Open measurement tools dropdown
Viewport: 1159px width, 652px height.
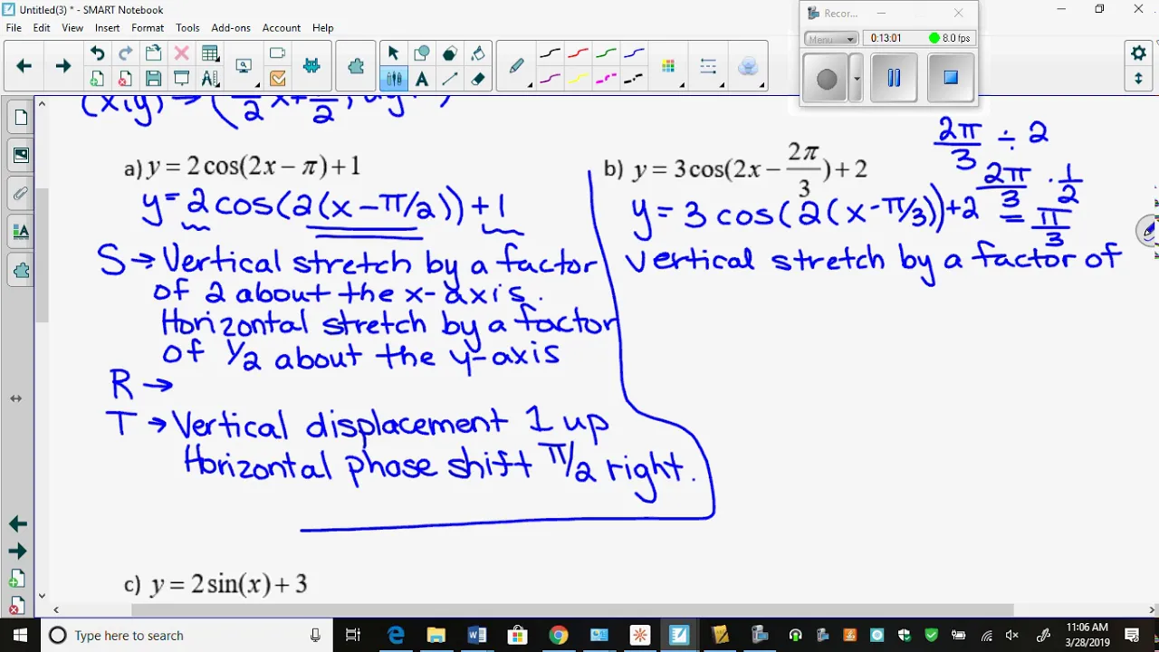(210, 79)
